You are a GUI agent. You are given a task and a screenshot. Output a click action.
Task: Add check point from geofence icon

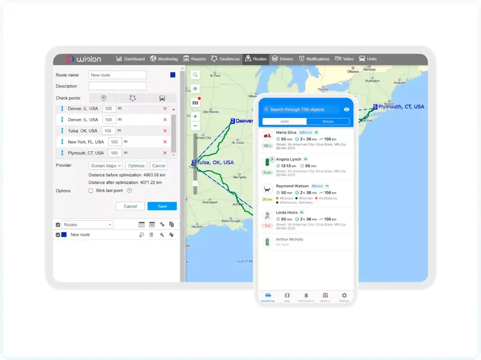coord(132,98)
